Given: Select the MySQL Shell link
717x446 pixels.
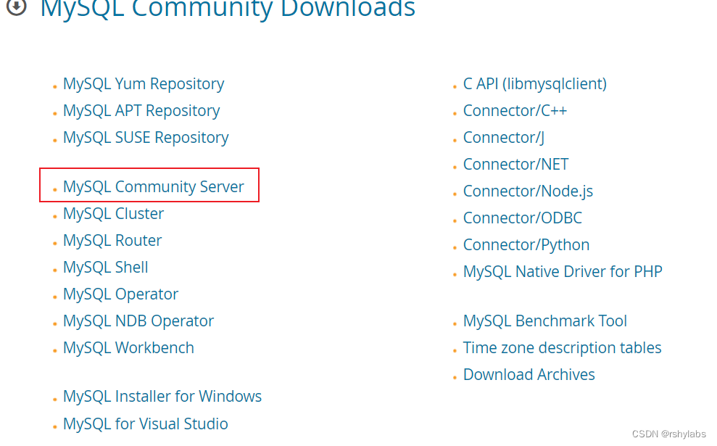Looking at the screenshot, I should point(106,267).
